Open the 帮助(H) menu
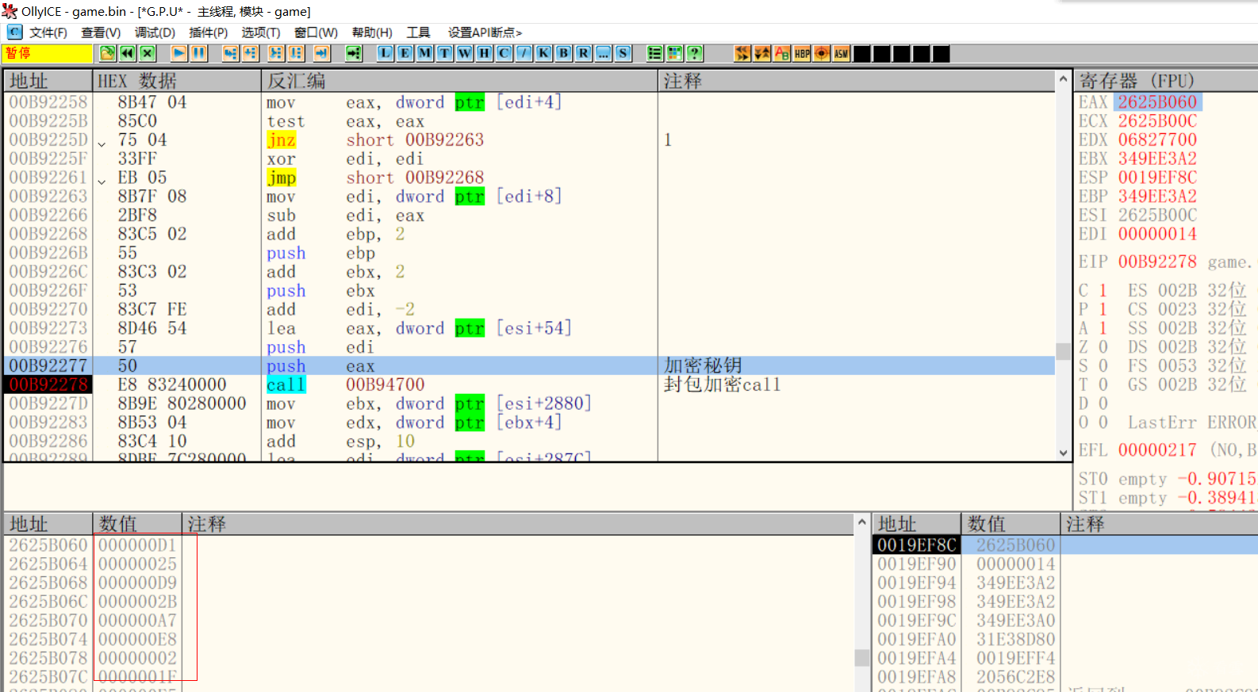Viewport: 1258px width, 692px height. coord(372,32)
